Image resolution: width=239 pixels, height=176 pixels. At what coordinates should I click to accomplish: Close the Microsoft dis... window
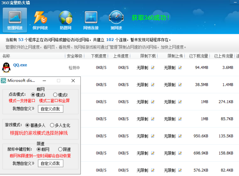[x=73, y=81]
